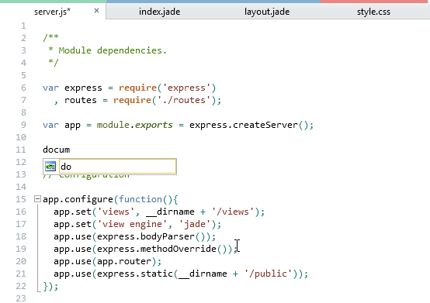Click line number 22 in the gutter
This screenshot has height=303, width=430.
click(x=21, y=286)
